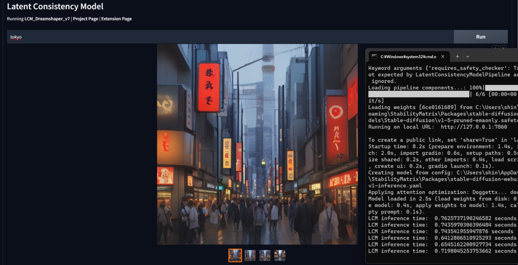Click the large generated Tokyo street image
The height and width of the screenshot is (265, 518).
(x=257, y=144)
